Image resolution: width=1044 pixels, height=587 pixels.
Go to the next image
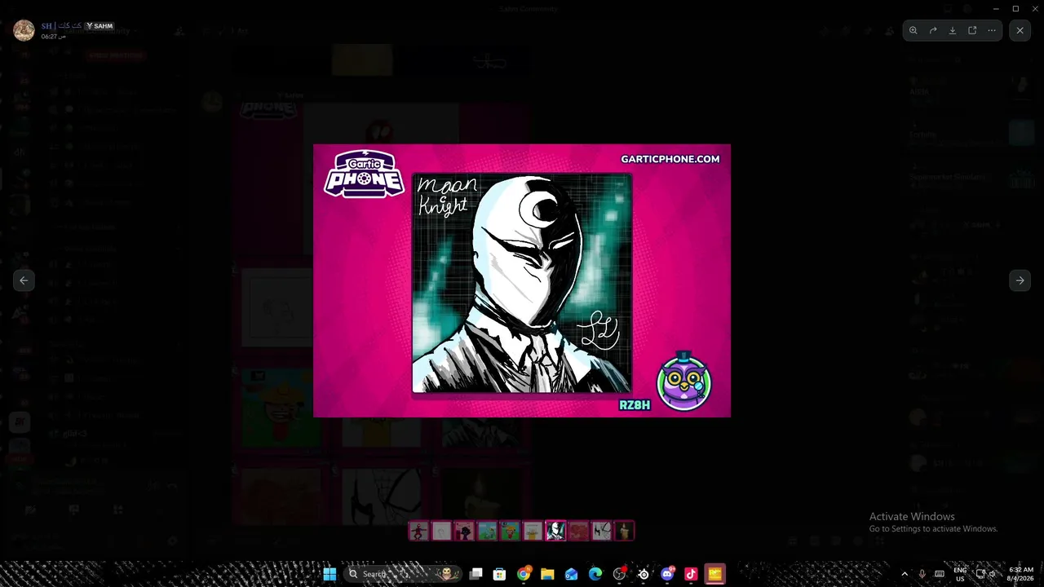[1020, 280]
